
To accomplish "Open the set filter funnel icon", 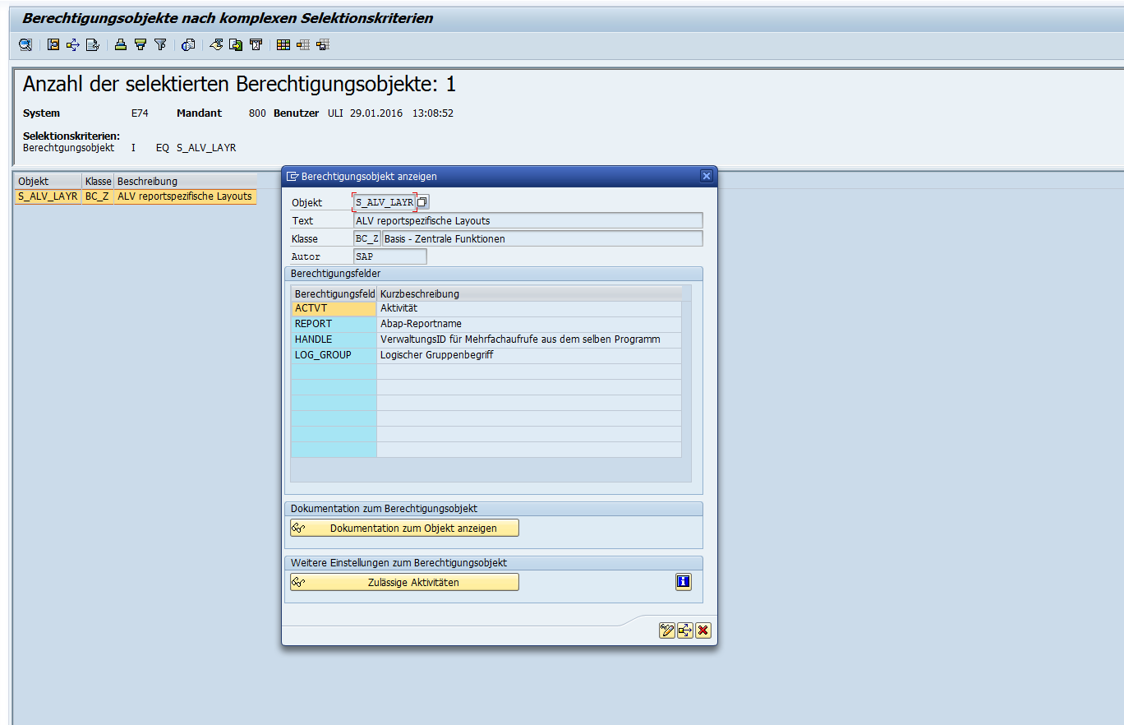I will (161, 45).
